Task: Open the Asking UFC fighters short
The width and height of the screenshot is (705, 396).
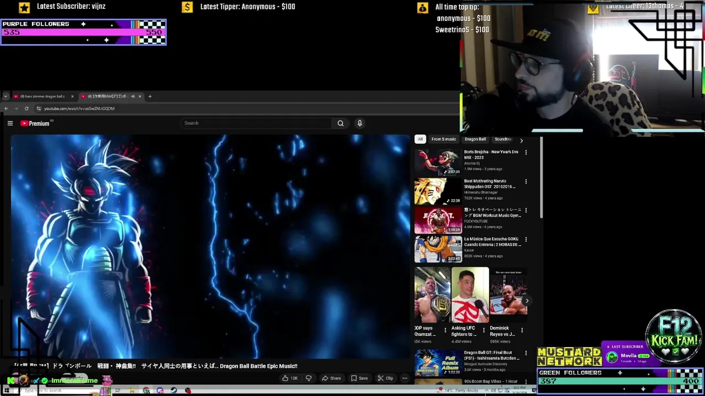Action: (470, 295)
